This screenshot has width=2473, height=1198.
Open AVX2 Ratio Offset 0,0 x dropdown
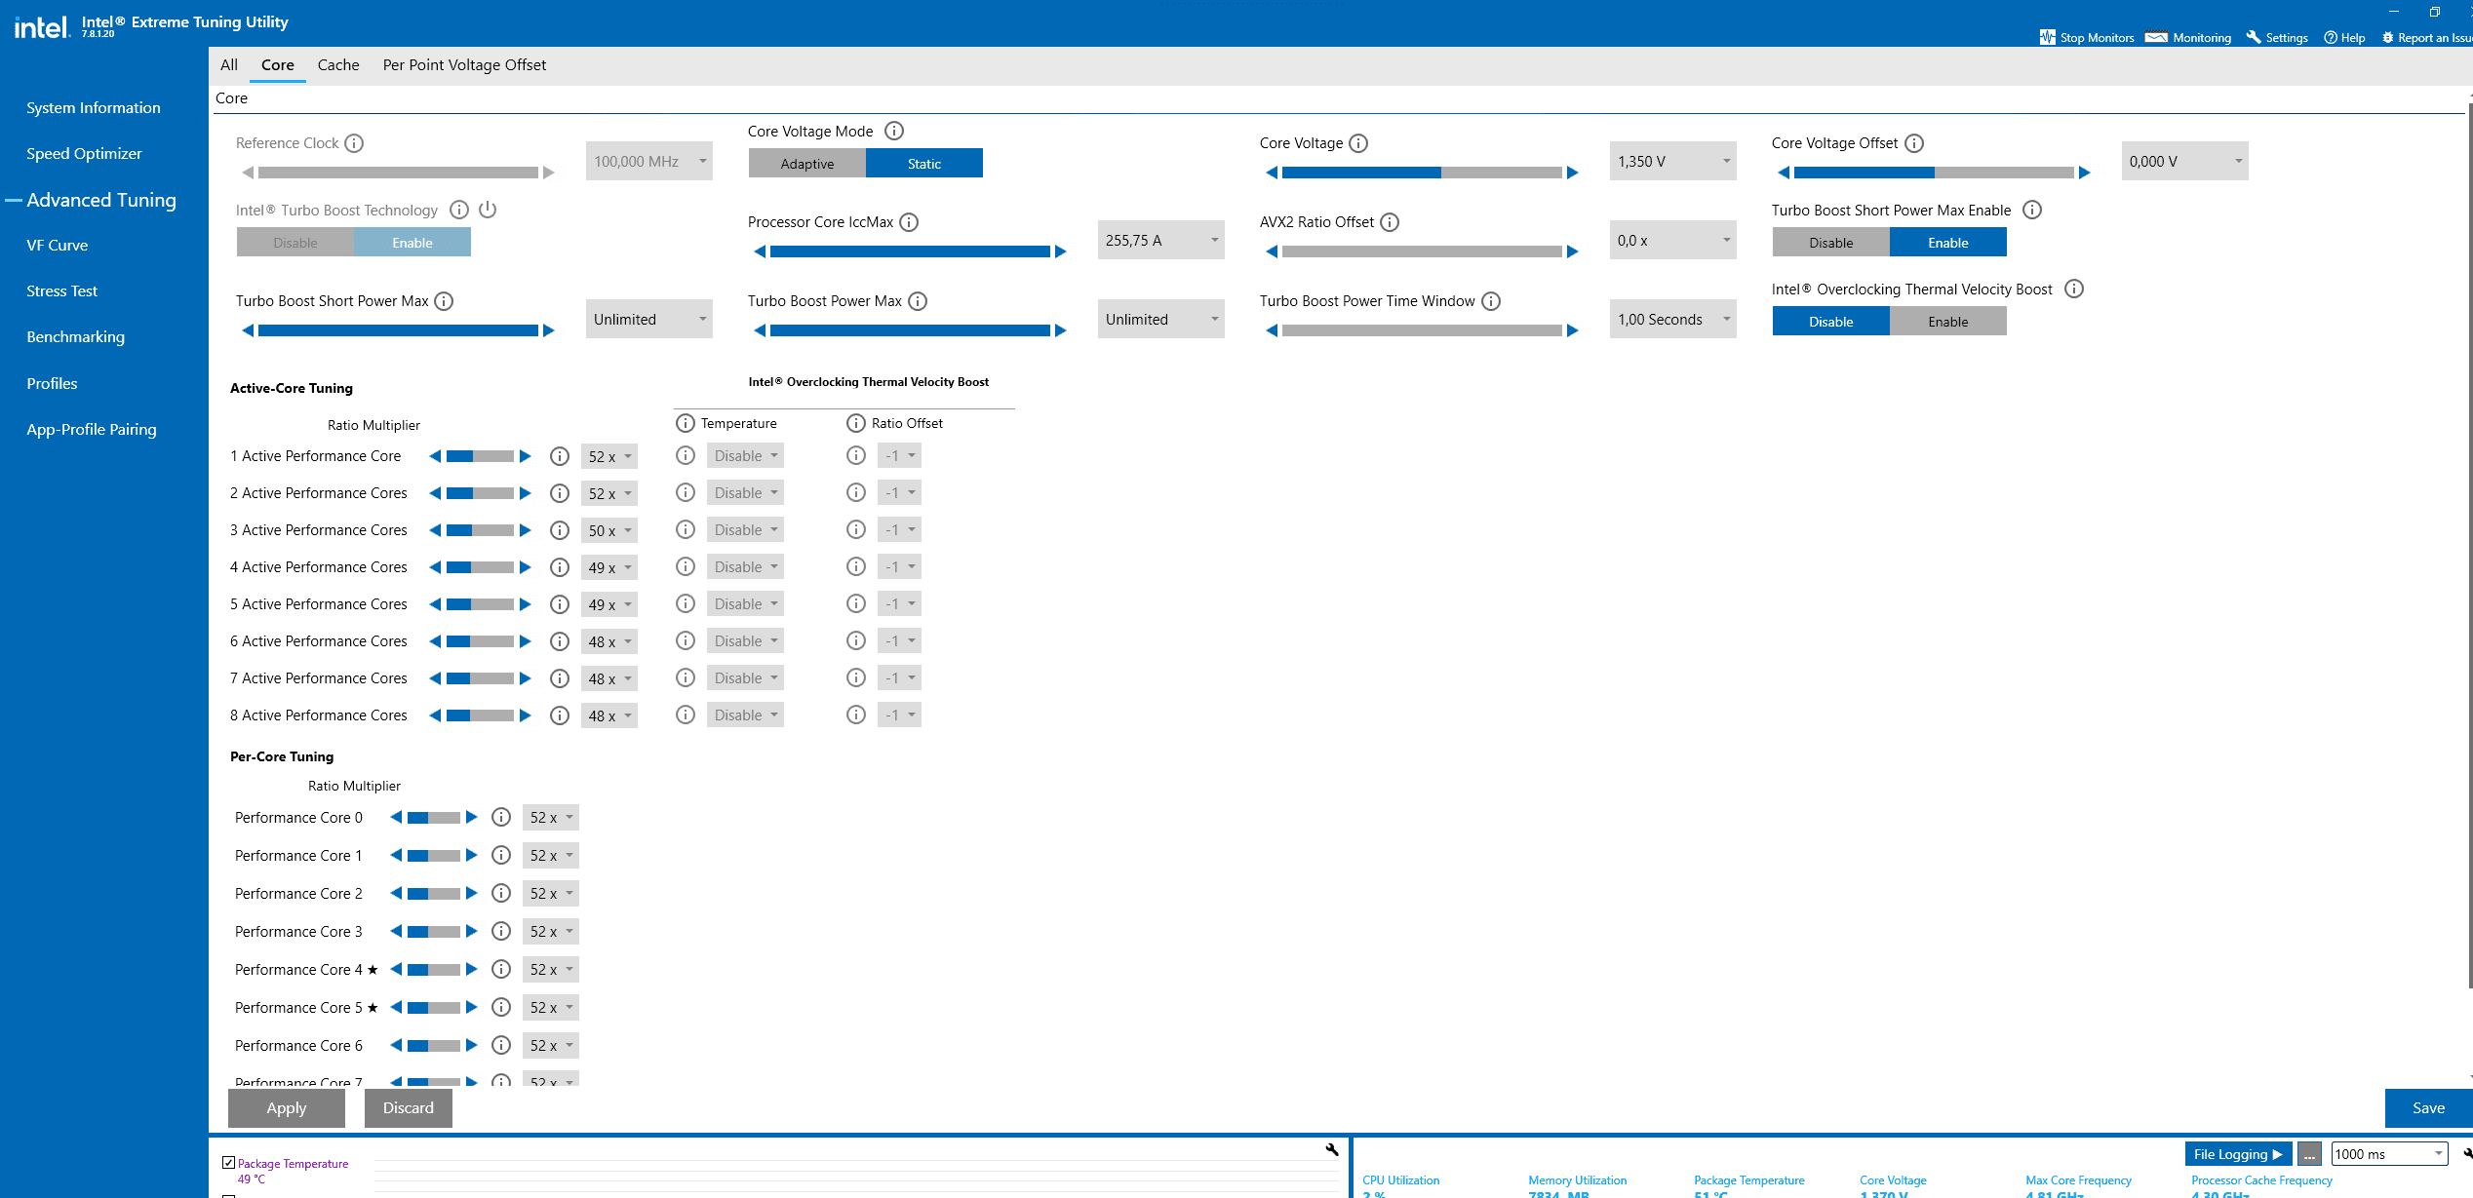[1673, 240]
